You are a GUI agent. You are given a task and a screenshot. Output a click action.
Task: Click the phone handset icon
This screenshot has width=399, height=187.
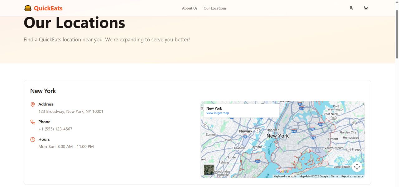tap(33, 122)
